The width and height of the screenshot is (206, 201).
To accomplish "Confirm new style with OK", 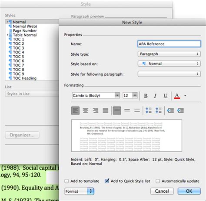I will [189, 191].
